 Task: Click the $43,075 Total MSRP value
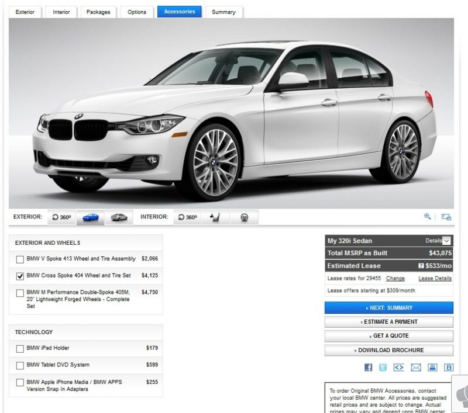[x=441, y=253]
